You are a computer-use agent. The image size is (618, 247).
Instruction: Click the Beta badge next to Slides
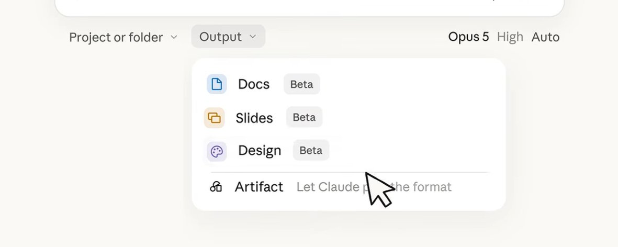click(x=304, y=117)
